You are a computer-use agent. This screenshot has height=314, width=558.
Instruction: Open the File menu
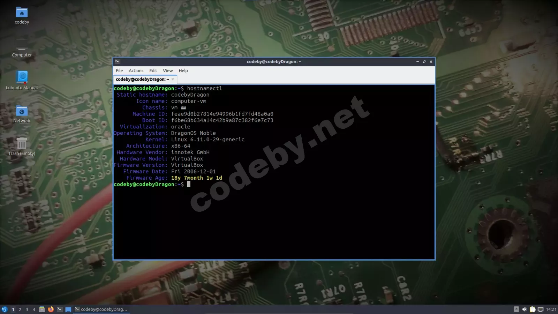119,70
